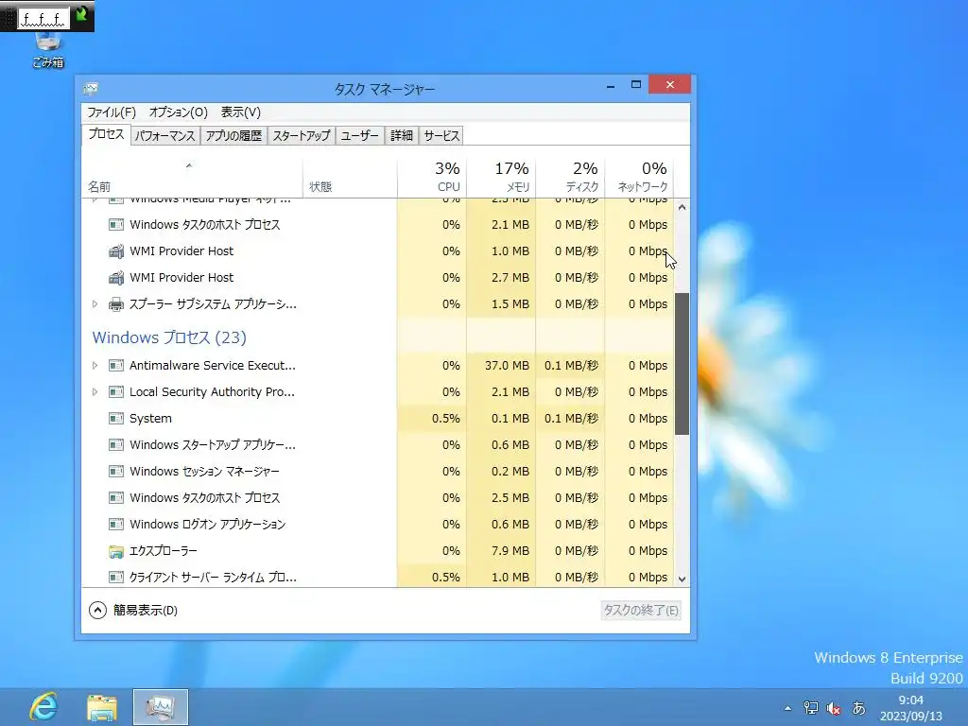Select the エクスプローラー process name
The image size is (968, 726).
pyautogui.click(x=163, y=551)
